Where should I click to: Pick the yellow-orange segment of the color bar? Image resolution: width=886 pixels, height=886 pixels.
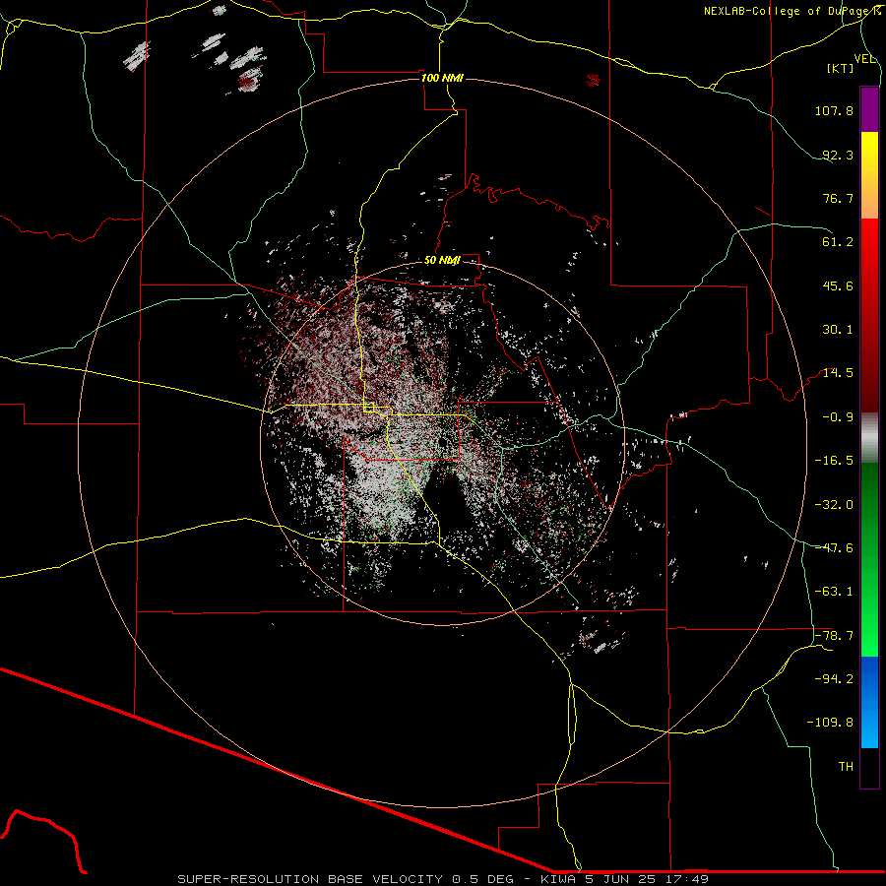869,175
